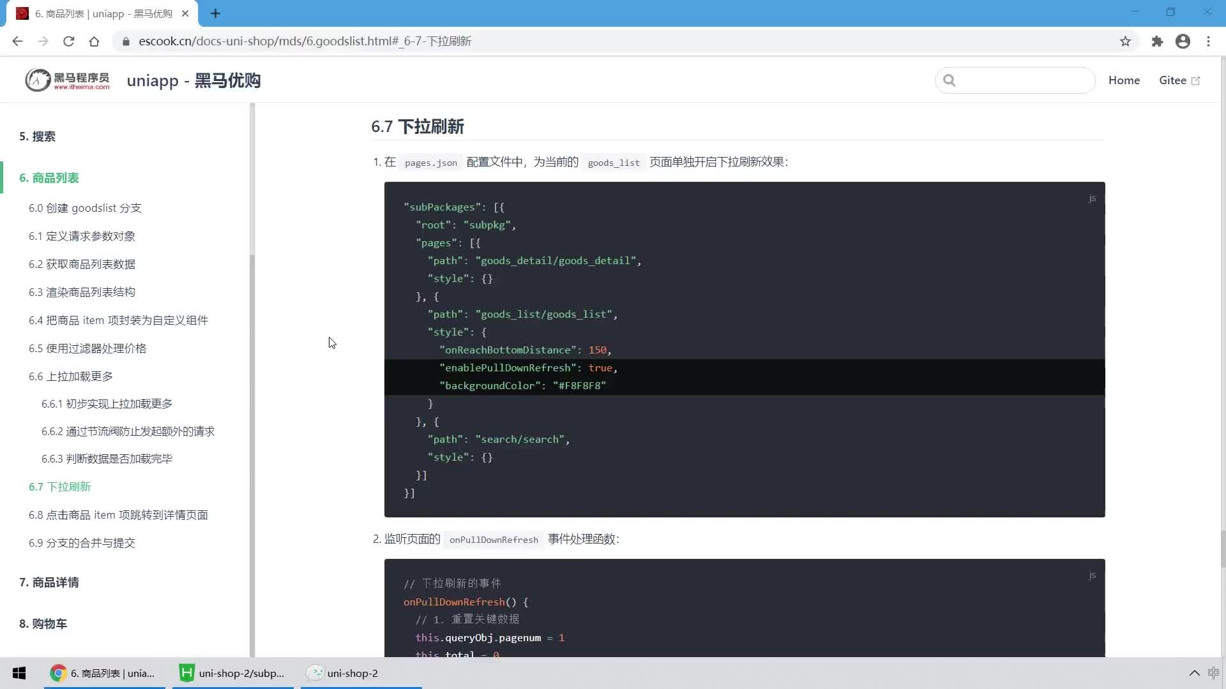Screen dimensions: 1226x689
Task: Click the uniapp - 黑马优购 title
Action: 193,80
